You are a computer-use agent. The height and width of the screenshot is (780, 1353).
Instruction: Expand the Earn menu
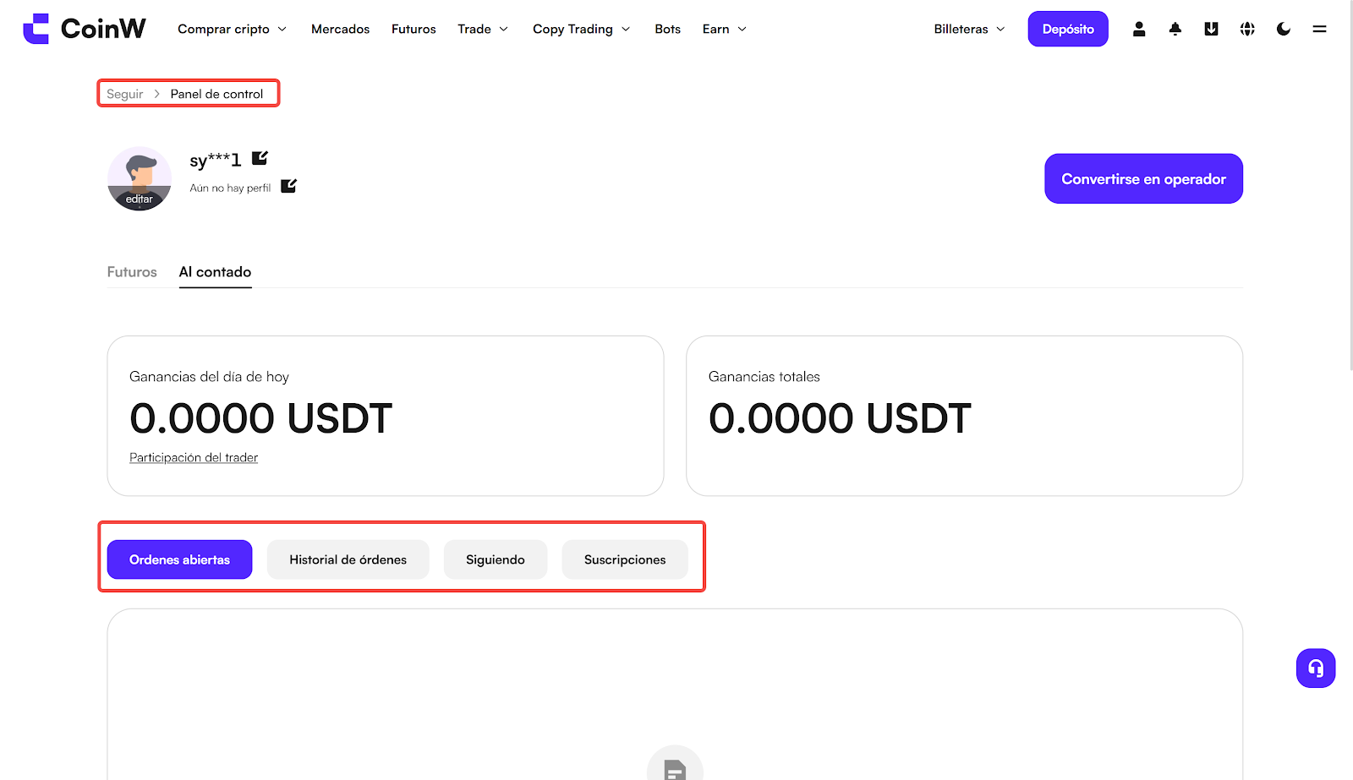(x=724, y=29)
